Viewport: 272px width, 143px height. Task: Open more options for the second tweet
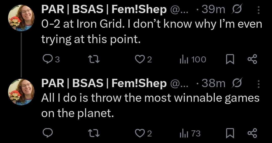pyautogui.click(x=258, y=84)
